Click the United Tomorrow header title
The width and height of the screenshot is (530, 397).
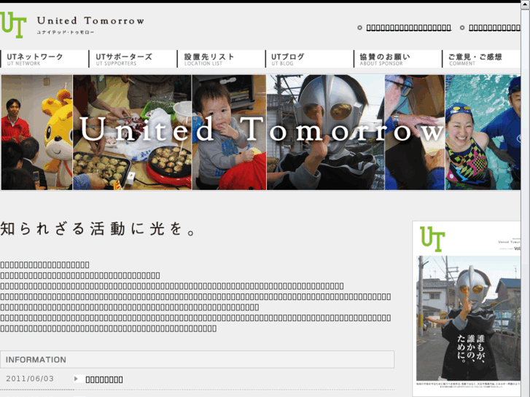(90, 21)
